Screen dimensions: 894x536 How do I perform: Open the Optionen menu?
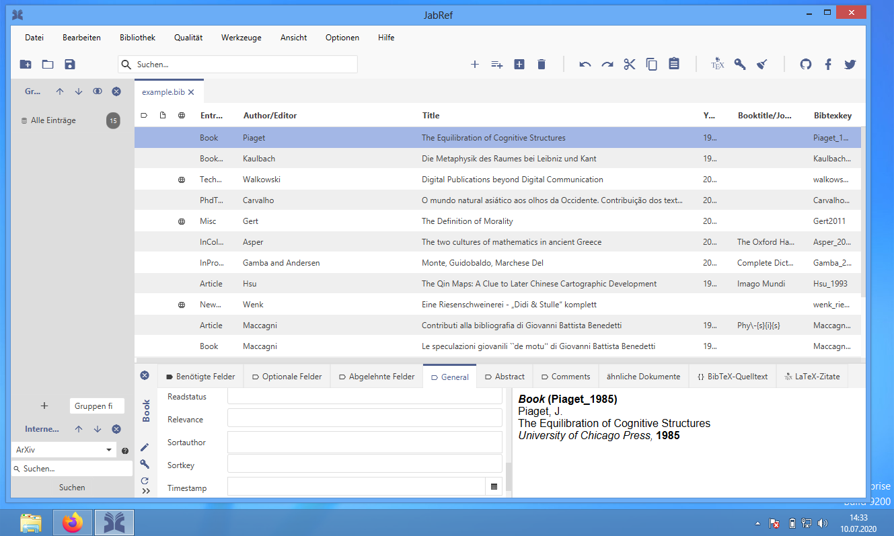pyautogui.click(x=342, y=38)
